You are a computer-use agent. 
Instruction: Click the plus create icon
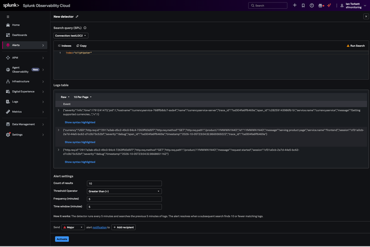click(295, 5)
